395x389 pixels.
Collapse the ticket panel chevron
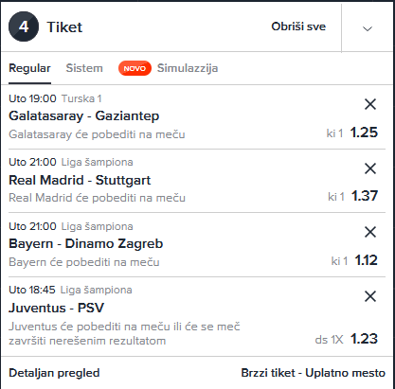[368, 28]
